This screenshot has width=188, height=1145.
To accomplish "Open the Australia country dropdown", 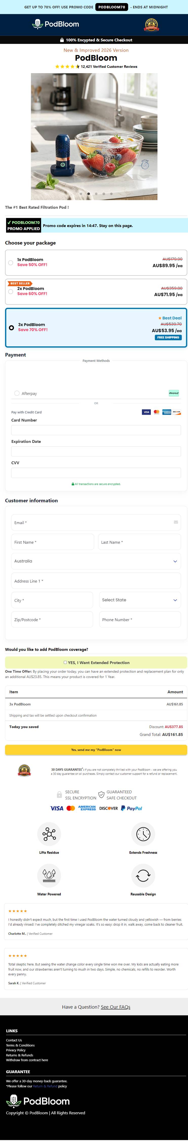I will pyautogui.click(x=96, y=561).
